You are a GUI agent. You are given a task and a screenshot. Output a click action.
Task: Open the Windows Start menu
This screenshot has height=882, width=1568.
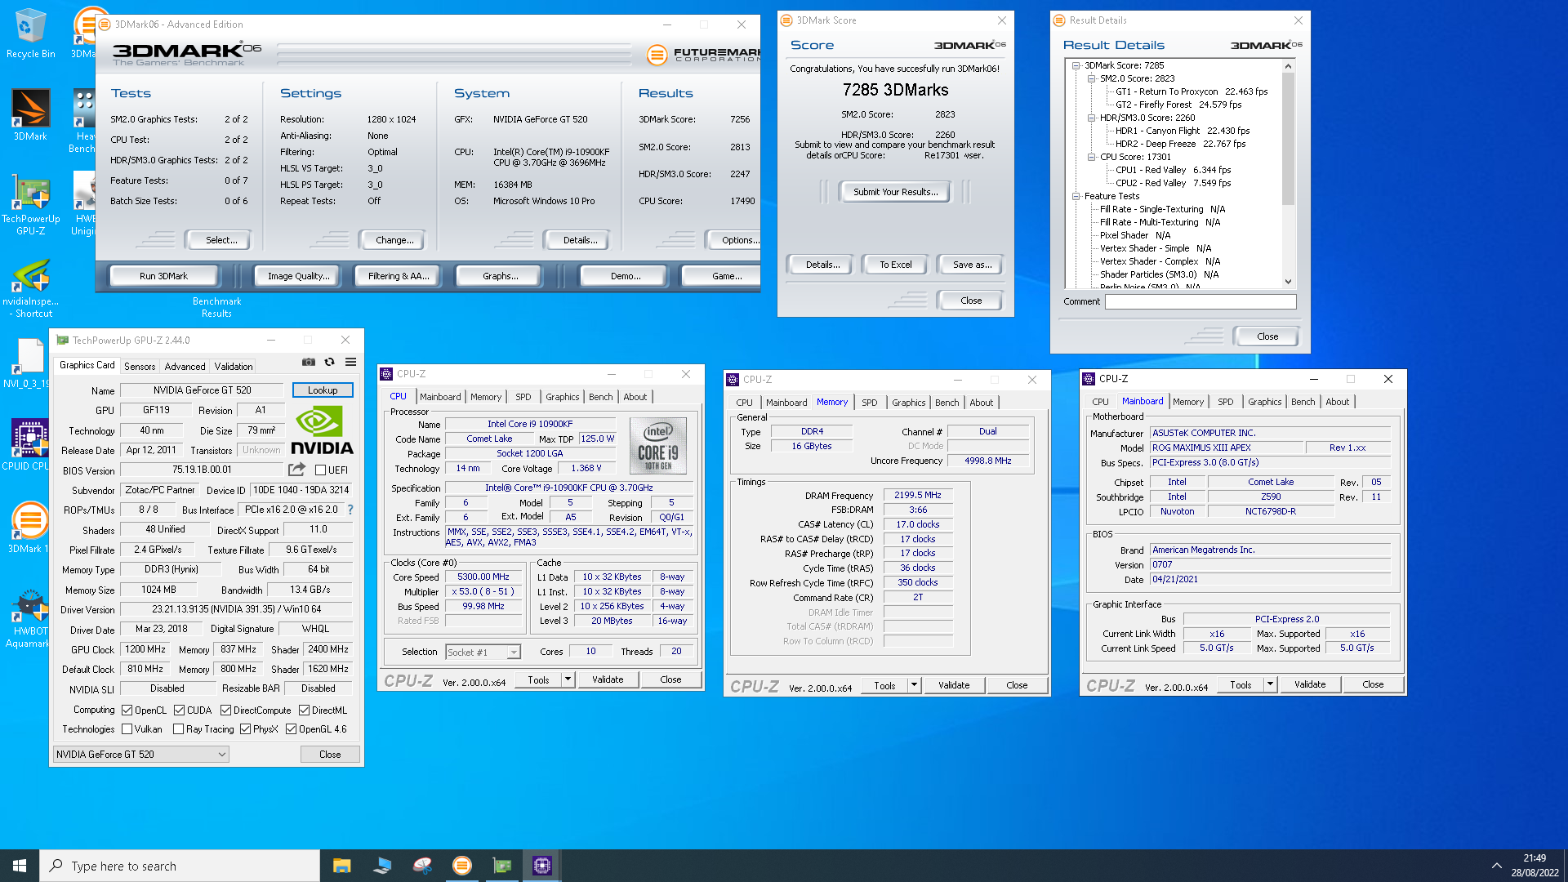[20, 866]
